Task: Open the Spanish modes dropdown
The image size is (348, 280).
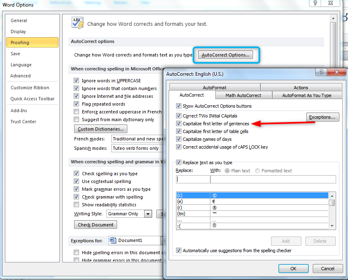Action: [138, 148]
